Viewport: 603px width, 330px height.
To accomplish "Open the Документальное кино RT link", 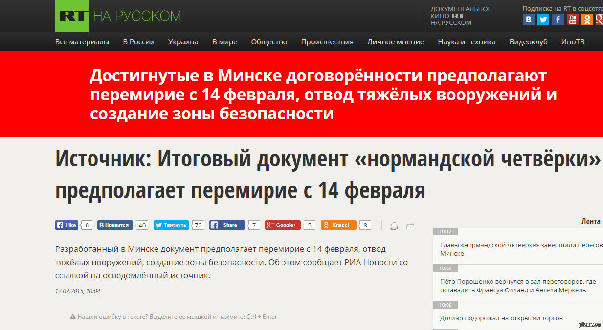I will [x=461, y=16].
